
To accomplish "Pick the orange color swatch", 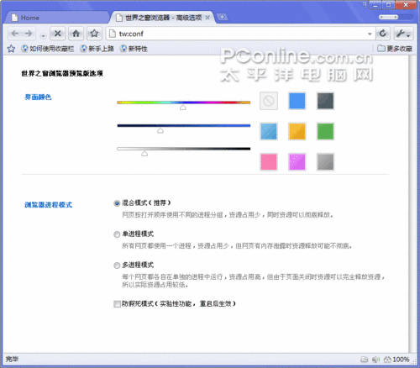I will 297,131.
